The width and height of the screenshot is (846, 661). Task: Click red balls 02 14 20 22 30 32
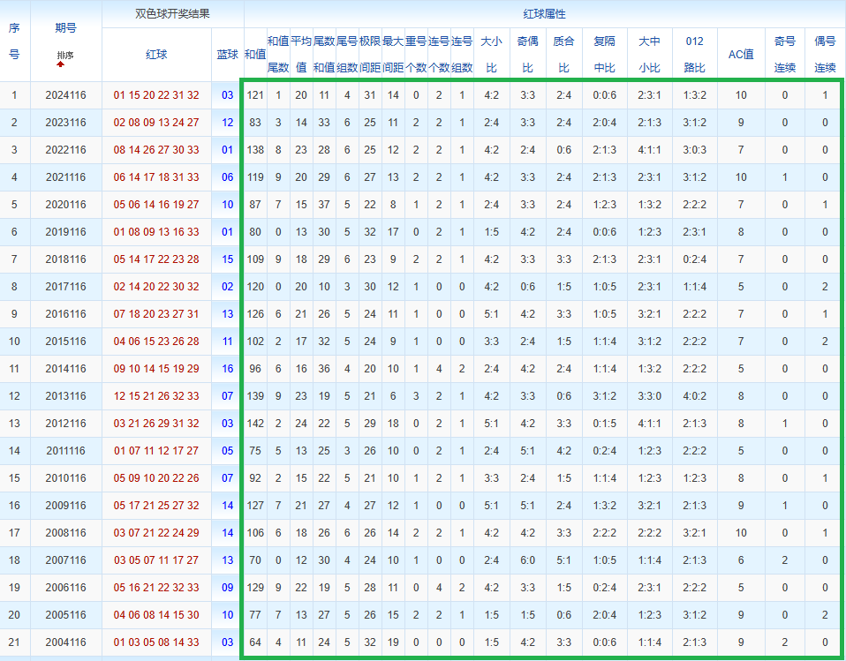pyautogui.click(x=156, y=287)
